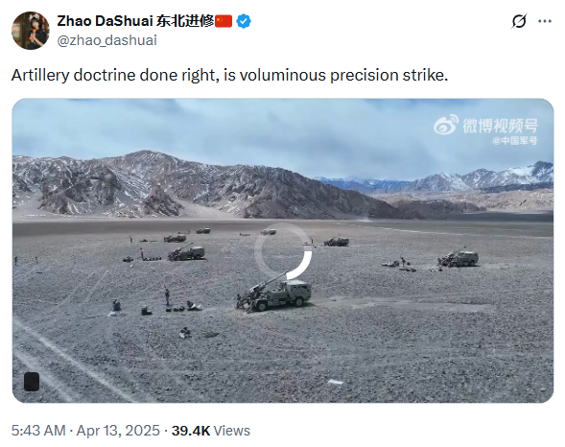
Task: Open the three-dot more options menu
Action: click(x=545, y=21)
